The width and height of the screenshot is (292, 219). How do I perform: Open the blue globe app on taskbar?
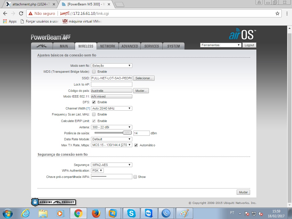click(x=166, y=213)
